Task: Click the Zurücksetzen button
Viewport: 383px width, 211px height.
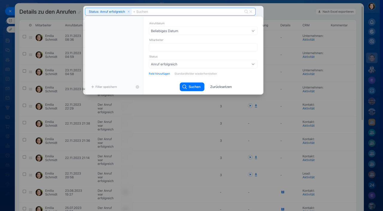Action: tap(221, 87)
